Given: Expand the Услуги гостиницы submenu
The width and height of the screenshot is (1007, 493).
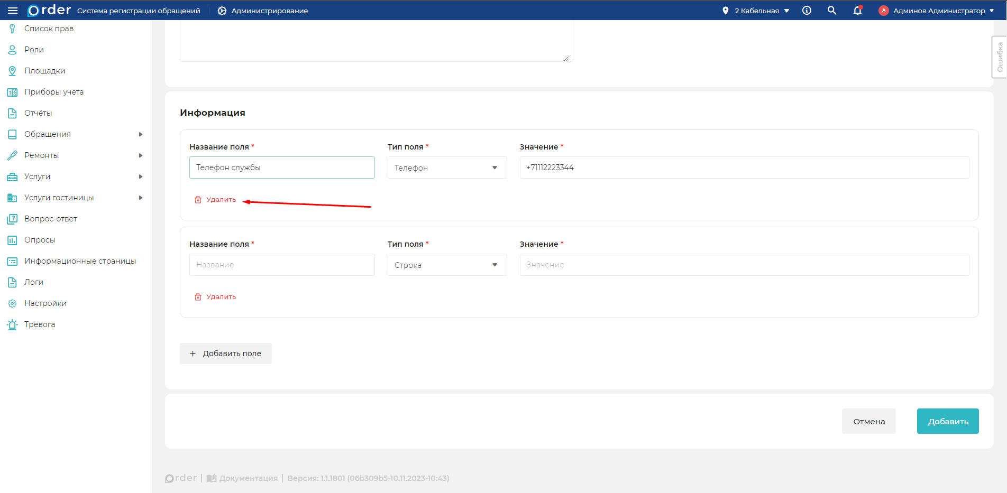Looking at the screenshot, I should (x=140, y=198).
